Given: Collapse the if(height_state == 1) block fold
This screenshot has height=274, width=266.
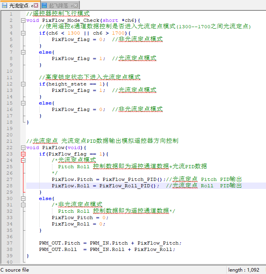Looking at the screenshot, I should (x=23, y=84).
